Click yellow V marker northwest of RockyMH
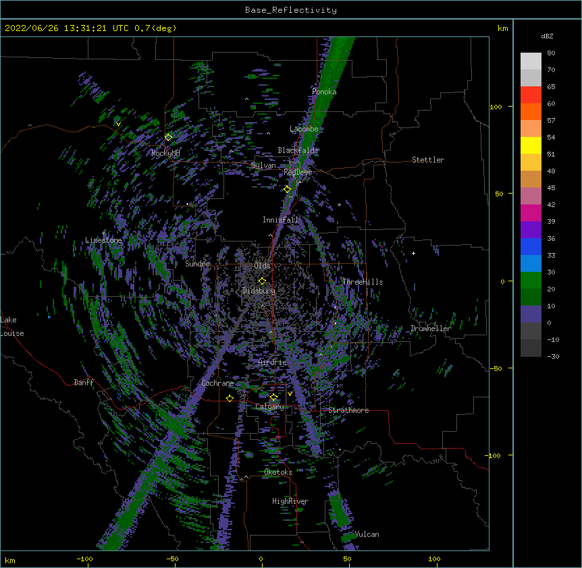The height and width of the screenshot is (568, 582). click(118, 124)
